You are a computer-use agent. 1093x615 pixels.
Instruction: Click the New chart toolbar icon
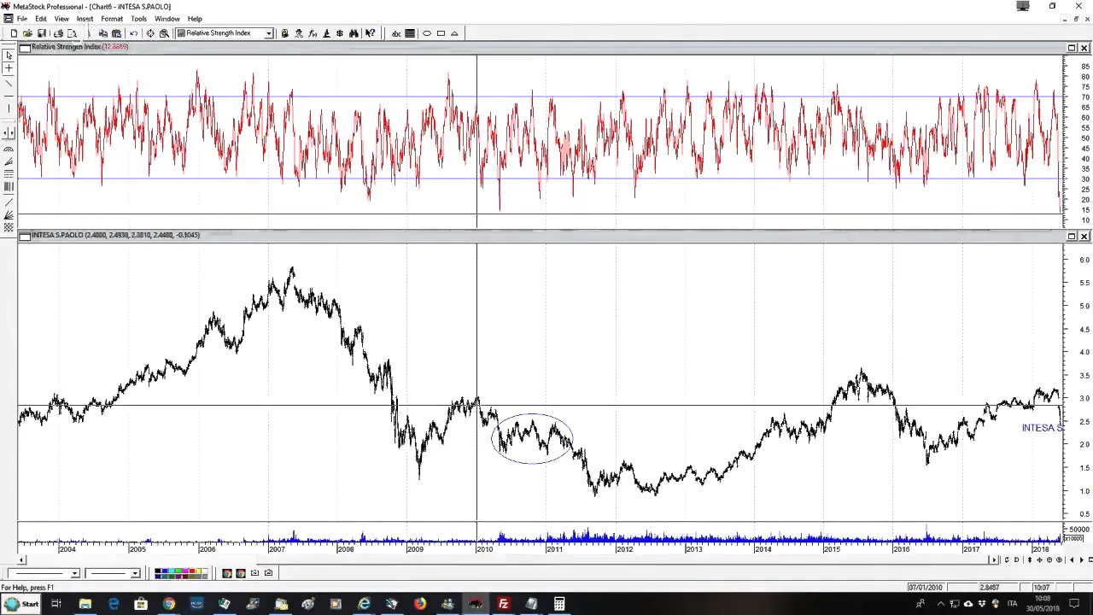[14, 33]
